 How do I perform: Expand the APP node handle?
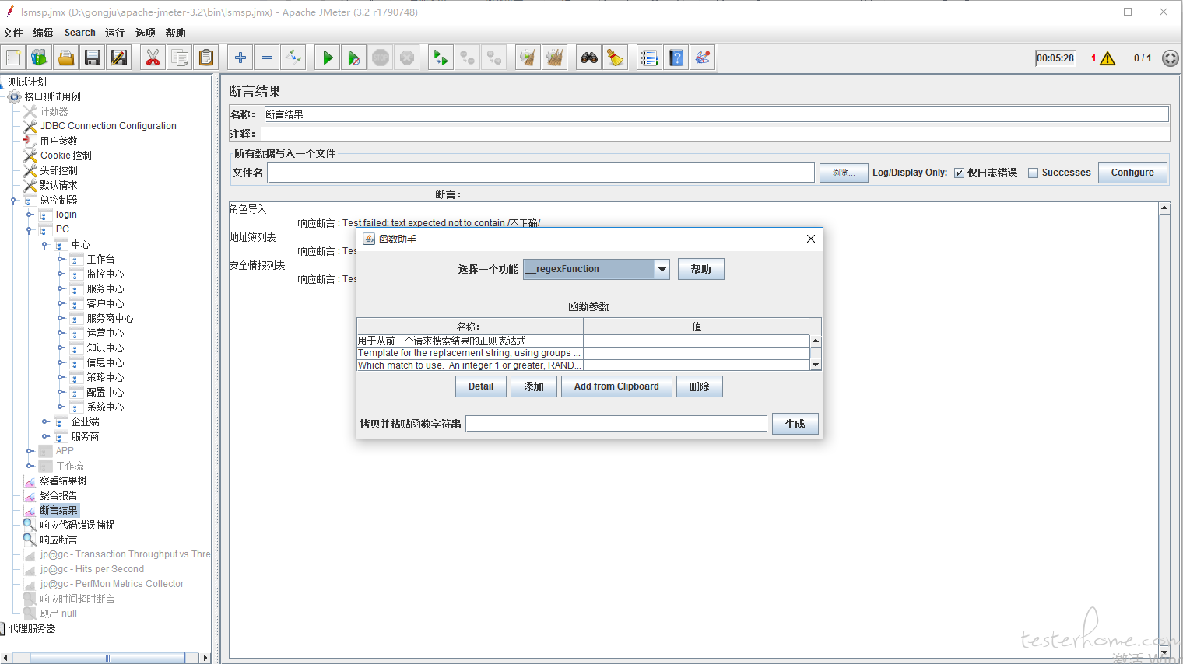pyautogui.click(x=30, y=451)
